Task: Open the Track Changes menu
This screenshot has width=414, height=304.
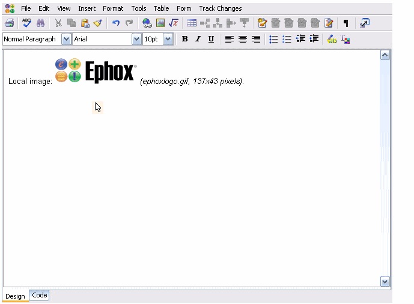Action: (221, 8)
